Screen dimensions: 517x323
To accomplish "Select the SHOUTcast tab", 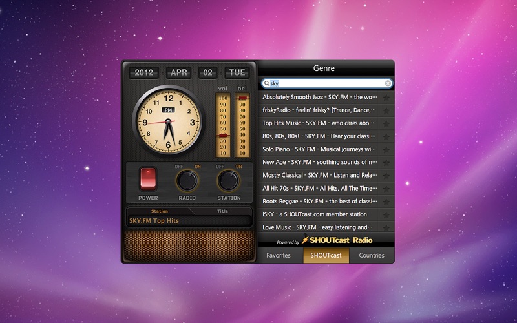I will click(326, 255).
